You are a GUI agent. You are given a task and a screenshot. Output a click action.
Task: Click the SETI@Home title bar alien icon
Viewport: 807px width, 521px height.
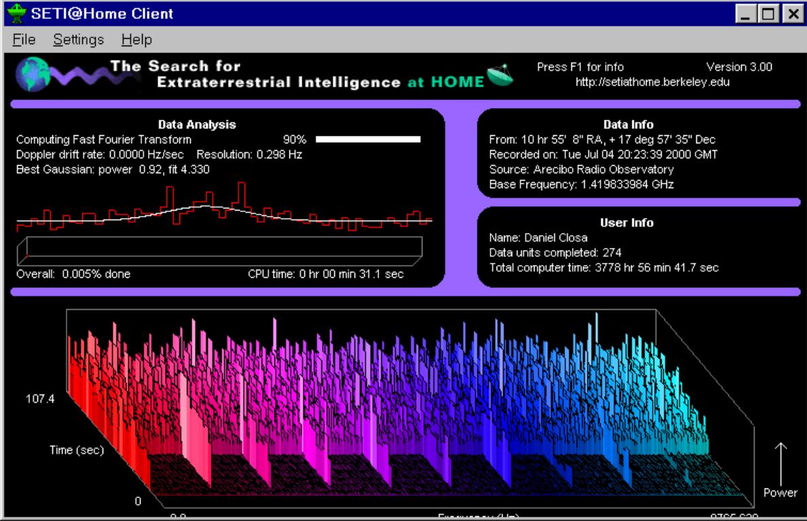tap(17, 14)
